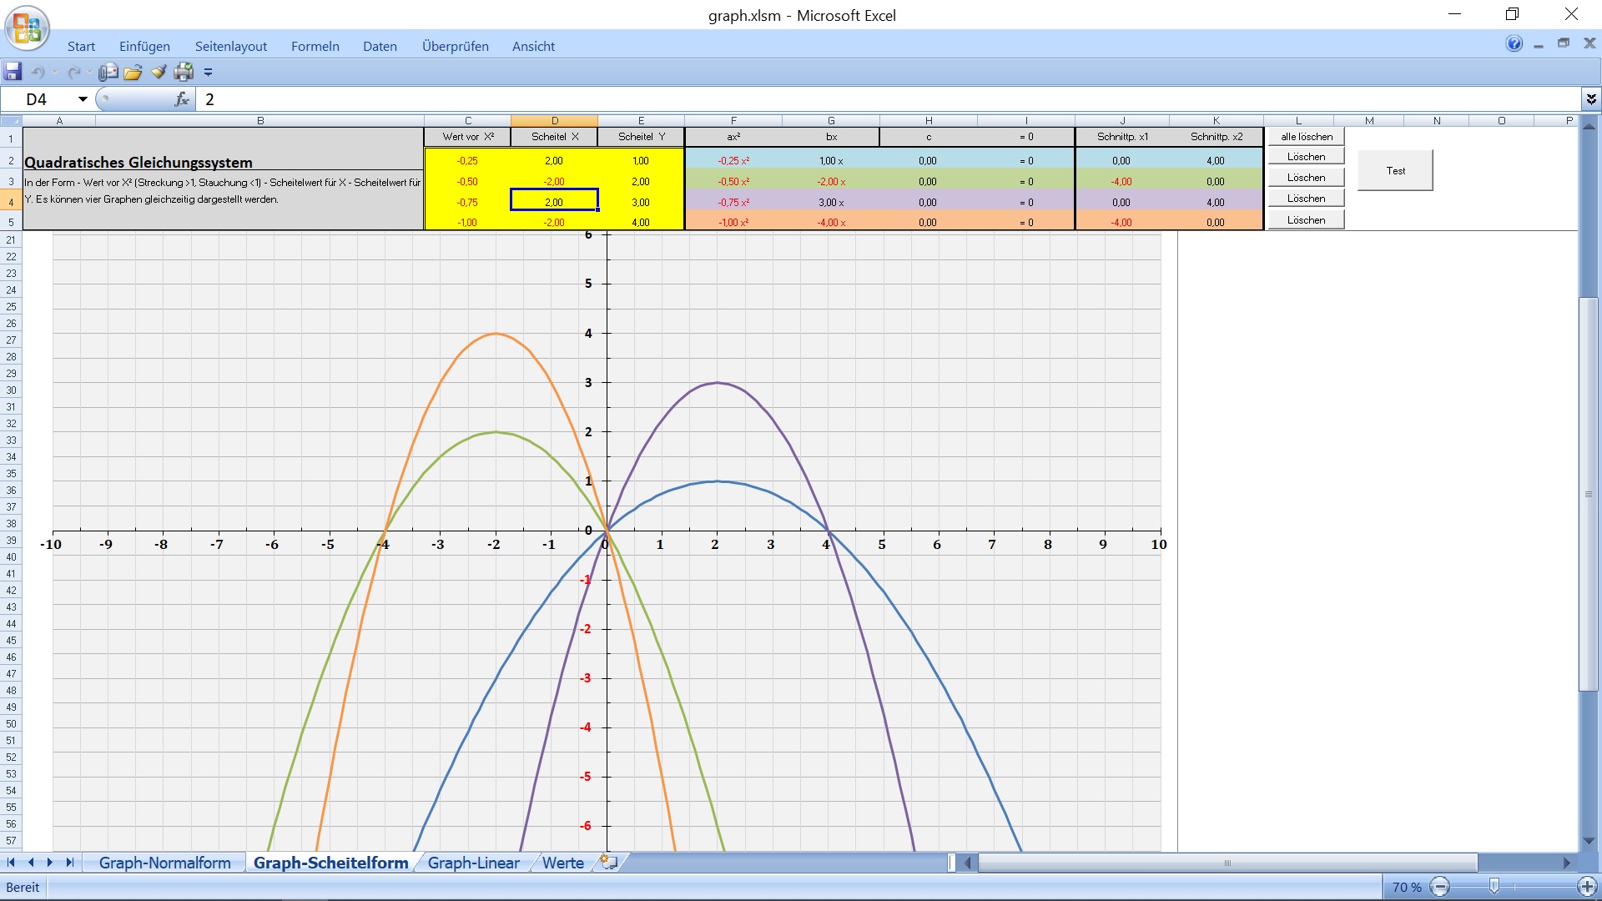This screenshot has height=901, width=1602.
Task: Click the quick print printer icon
Action: [x=184, y=73]
